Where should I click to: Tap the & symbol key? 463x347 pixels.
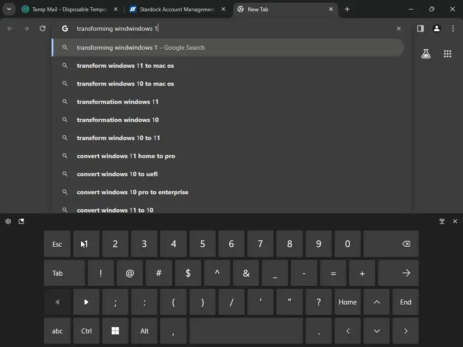246,273
